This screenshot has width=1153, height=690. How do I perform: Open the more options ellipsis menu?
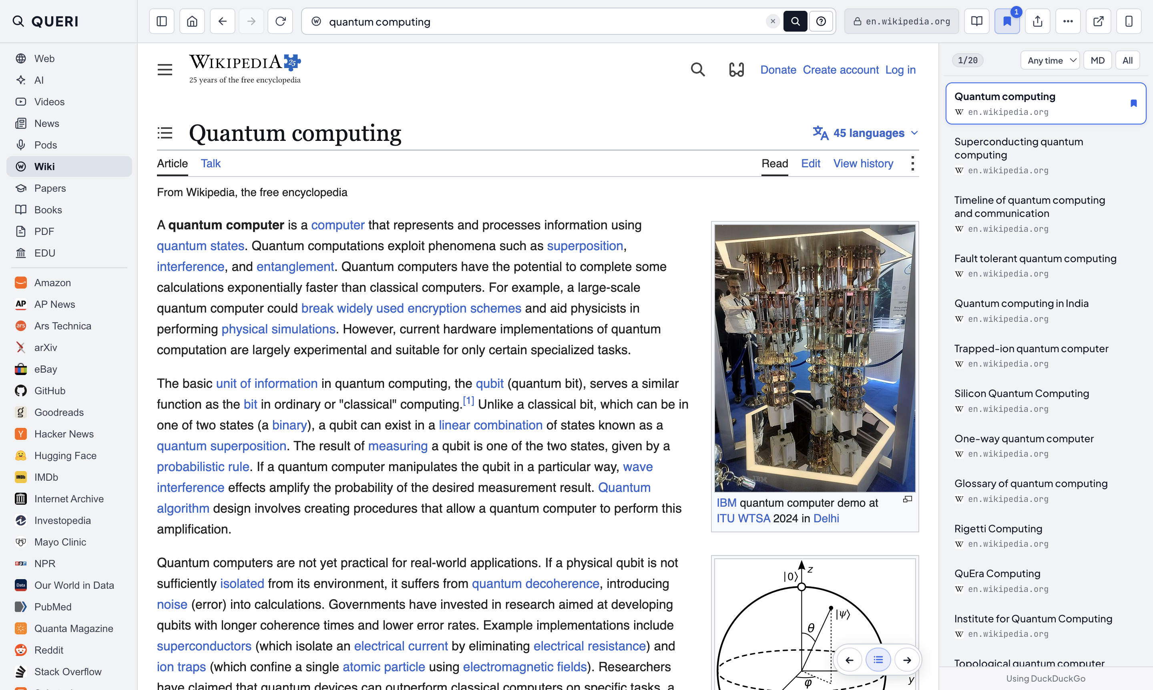pyautogui.click(x=1068, y=21)
